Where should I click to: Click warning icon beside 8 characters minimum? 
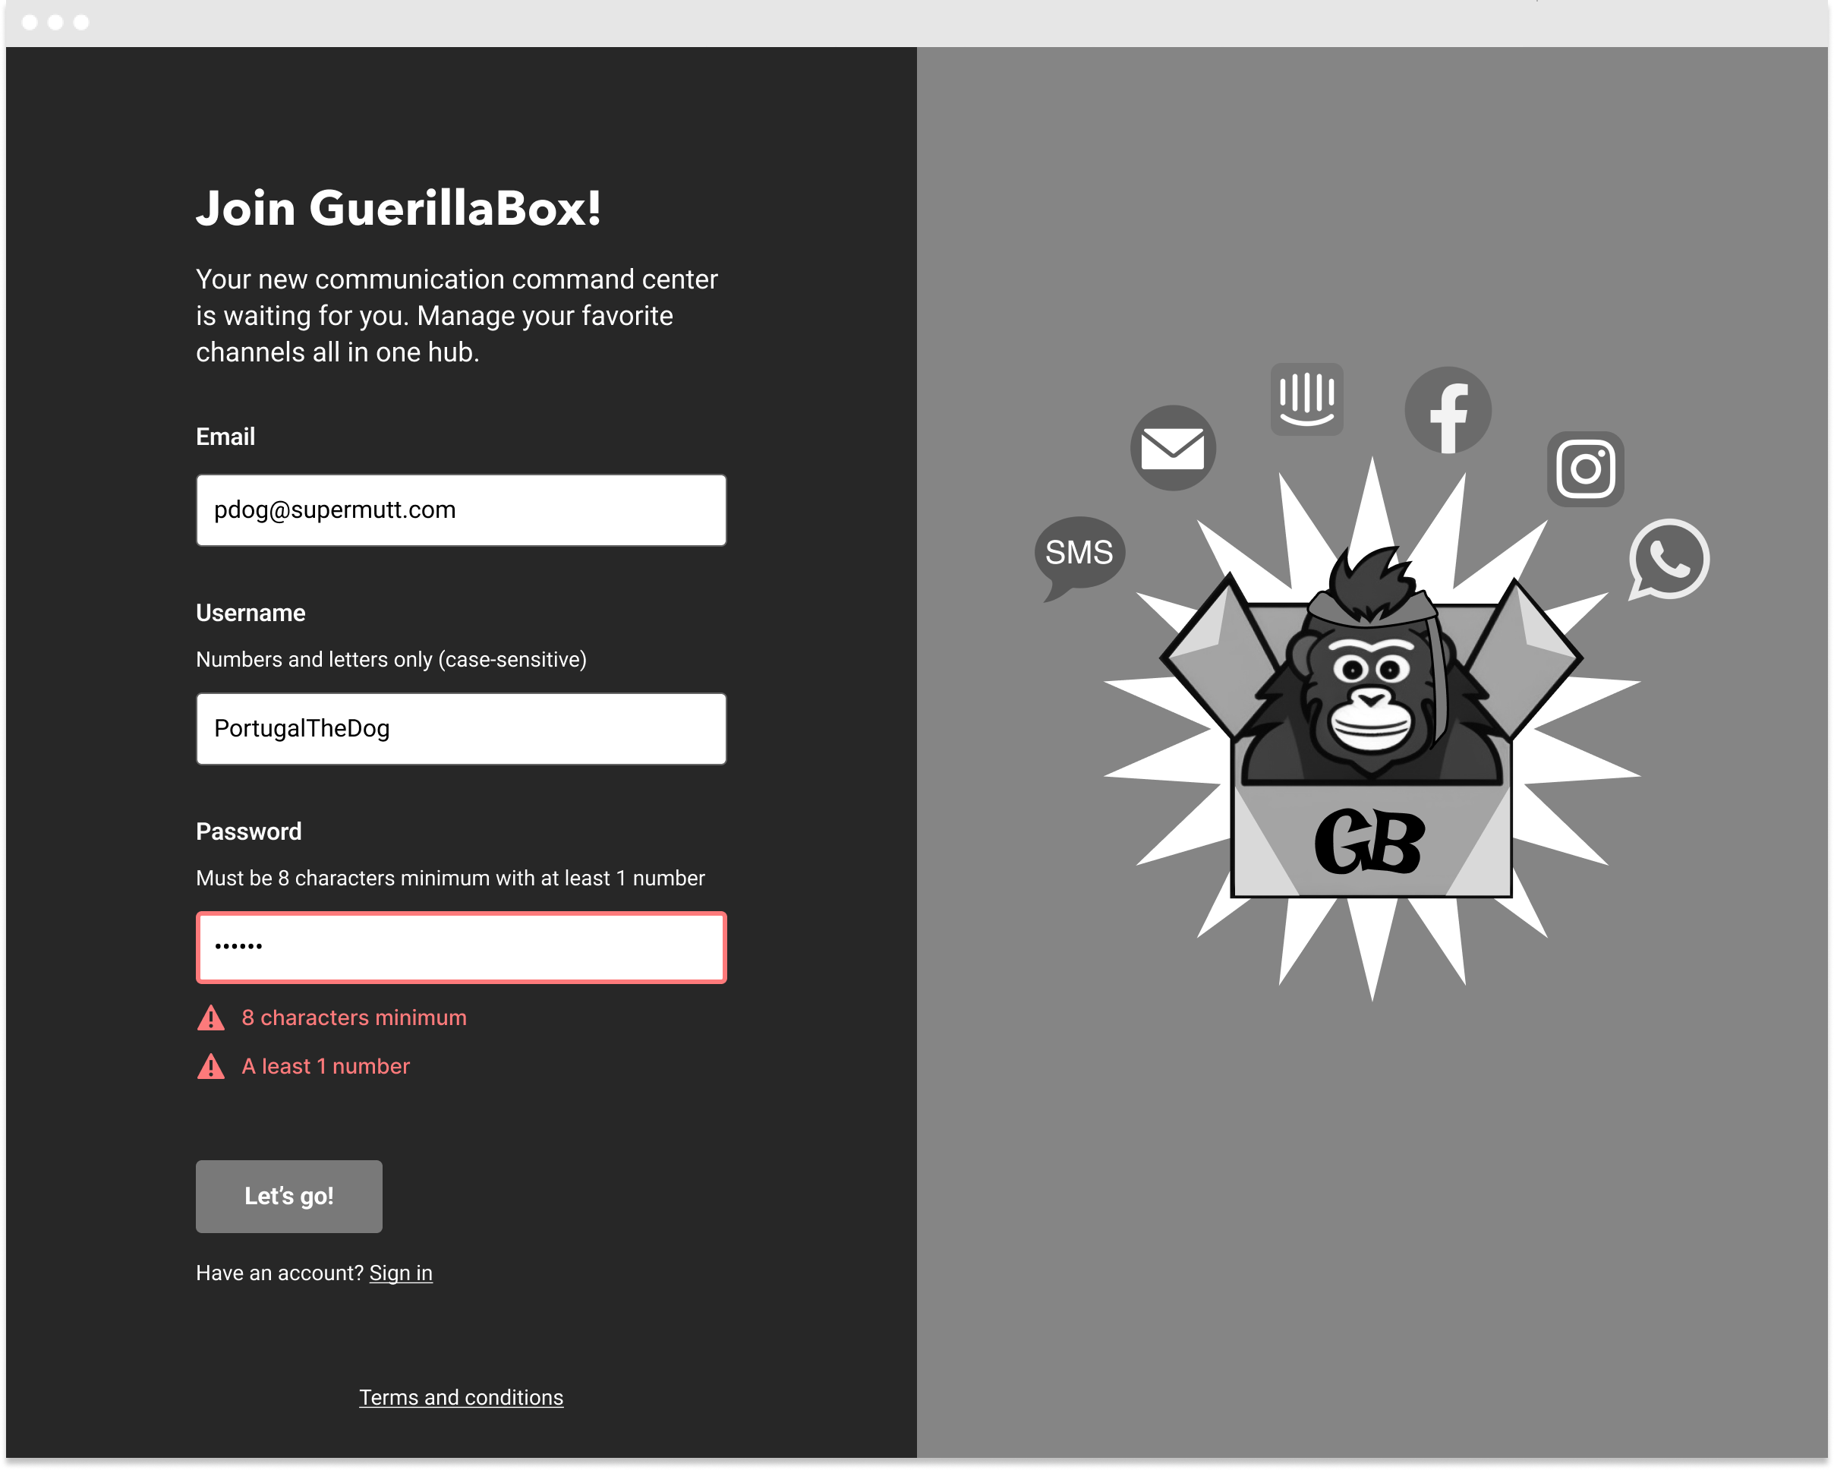pyautogui.click(x=211, y=1018)
